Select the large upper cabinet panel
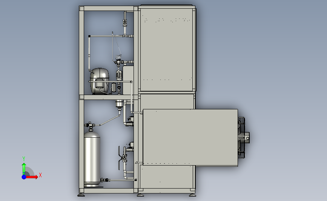327x201 pixels. pos(166,50)
